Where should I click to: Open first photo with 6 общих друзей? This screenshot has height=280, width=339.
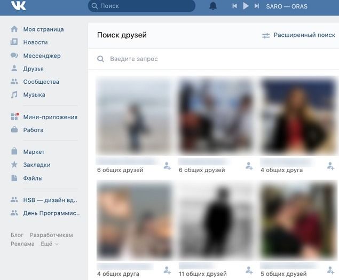point(134,115)
